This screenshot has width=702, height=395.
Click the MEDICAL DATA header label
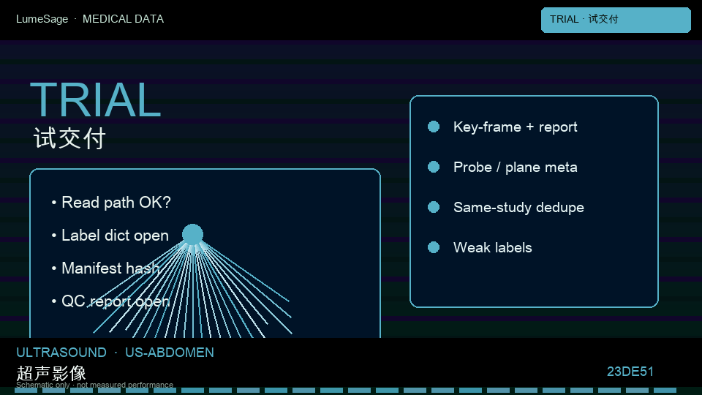click(123, 19)
